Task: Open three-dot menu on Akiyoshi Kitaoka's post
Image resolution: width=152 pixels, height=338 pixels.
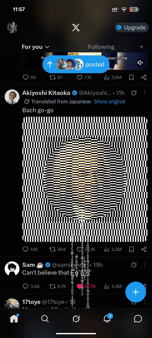Action: (x=144, y=93)
